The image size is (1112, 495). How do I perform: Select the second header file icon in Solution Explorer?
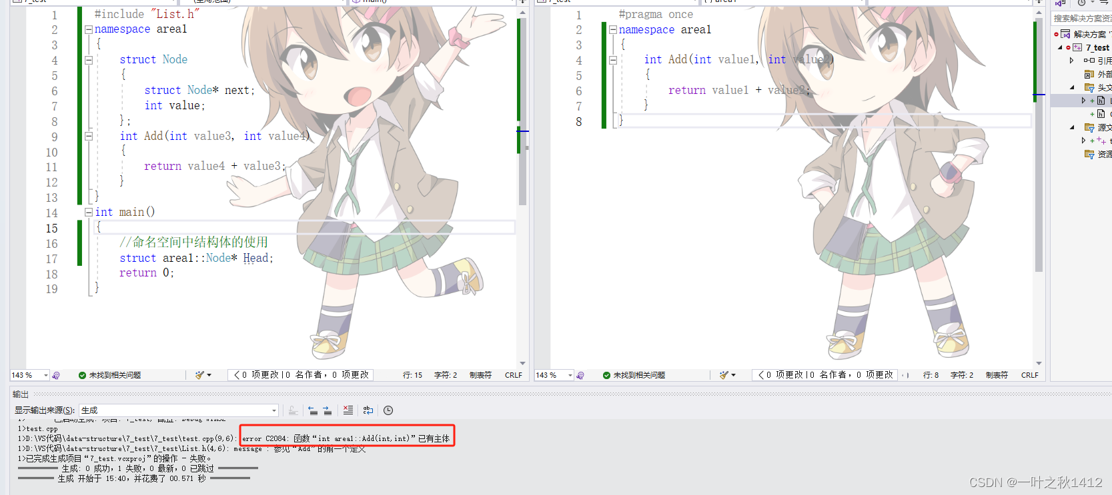pyautogui.click(x=1101, y=114)
